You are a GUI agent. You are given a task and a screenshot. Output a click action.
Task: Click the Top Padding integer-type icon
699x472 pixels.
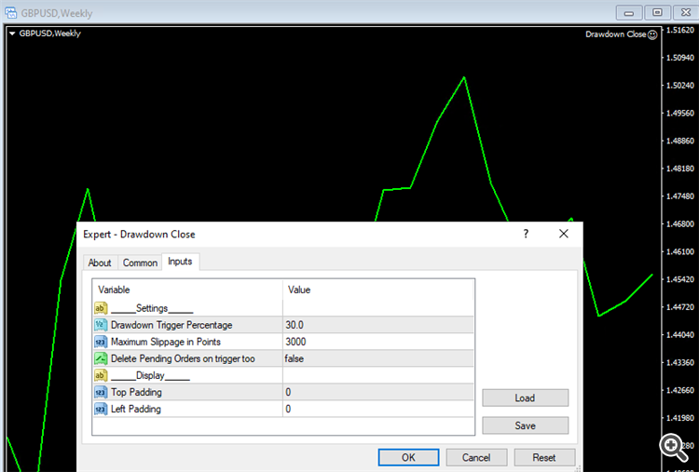pos(101,392)
